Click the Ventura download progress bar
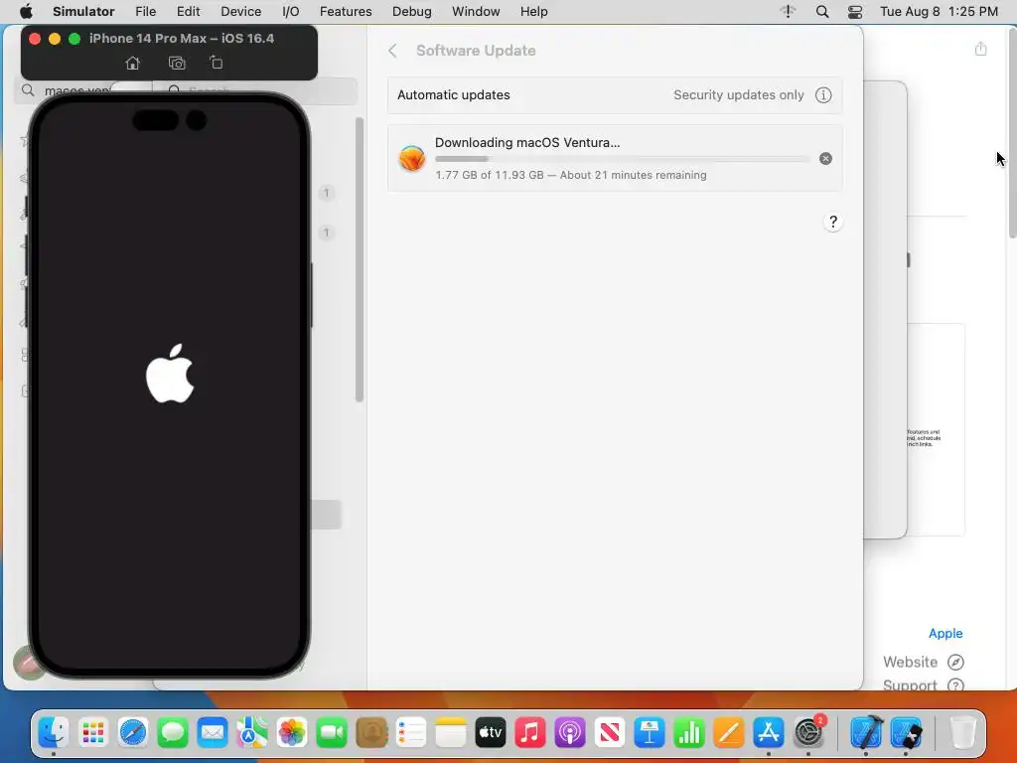1017x763 pixels. tap(622, 159)
